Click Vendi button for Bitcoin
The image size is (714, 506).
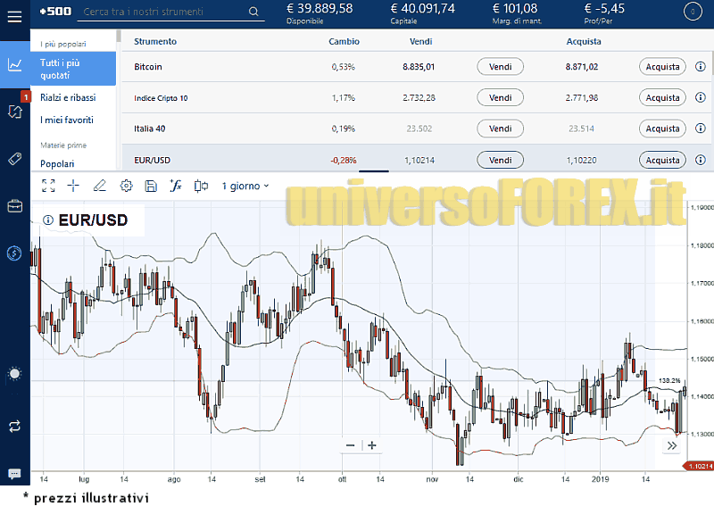[500, 67]
